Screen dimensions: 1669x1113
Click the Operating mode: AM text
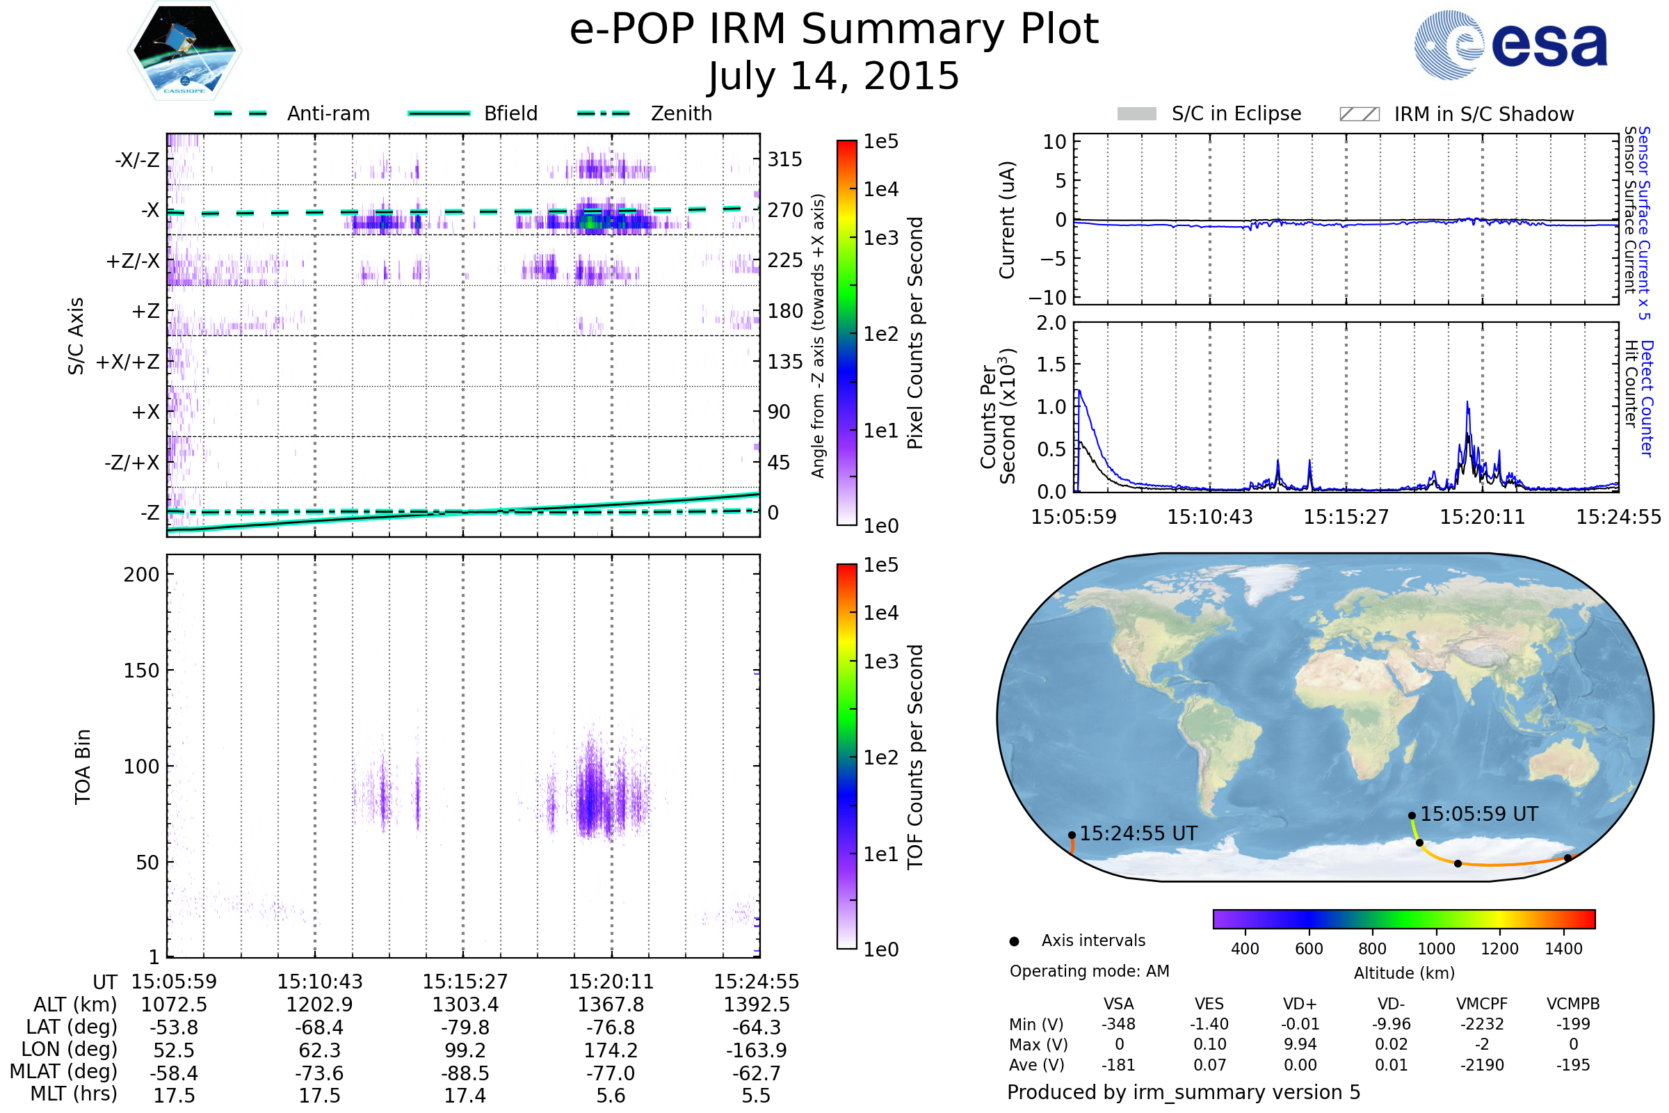1089,971
